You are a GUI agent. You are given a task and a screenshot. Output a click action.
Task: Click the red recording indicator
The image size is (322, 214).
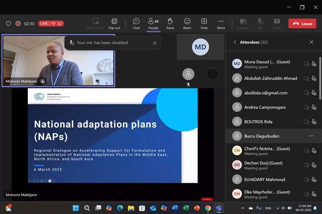click(18, 23)
